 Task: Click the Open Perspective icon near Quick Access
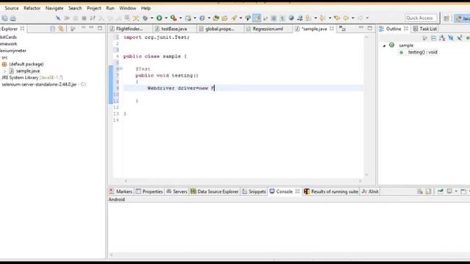coord(446,18)
